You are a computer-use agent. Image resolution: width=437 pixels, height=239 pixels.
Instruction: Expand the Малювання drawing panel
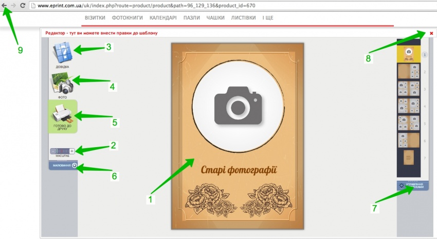(75, 165)
